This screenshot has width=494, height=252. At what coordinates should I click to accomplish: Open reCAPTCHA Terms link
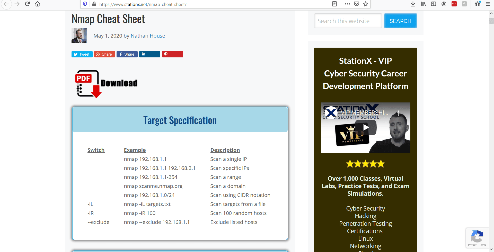pyautogui.click(x=483, y=245)
